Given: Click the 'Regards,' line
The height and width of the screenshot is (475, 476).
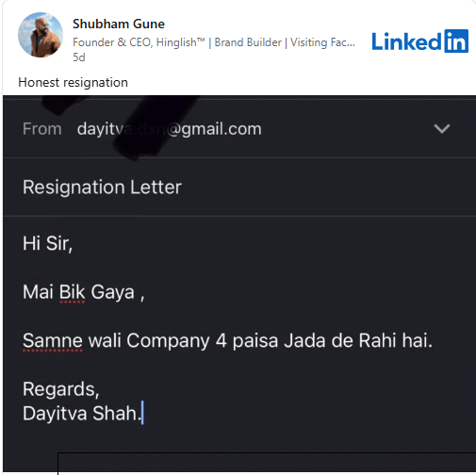Looking at the screenshot, I should tap(61, 389).
